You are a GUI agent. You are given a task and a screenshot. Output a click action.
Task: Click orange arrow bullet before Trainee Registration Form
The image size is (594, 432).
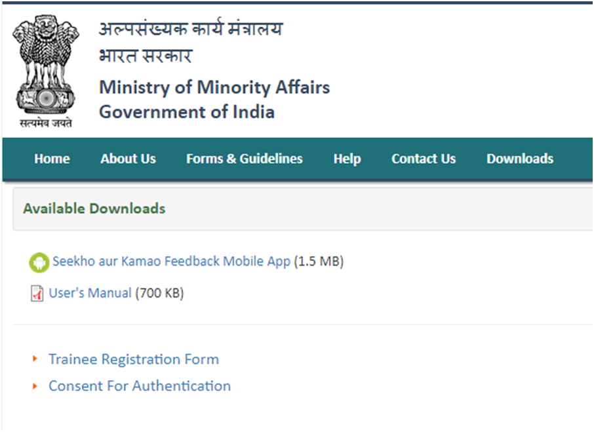pyautogui.click(x=35, y=359)
